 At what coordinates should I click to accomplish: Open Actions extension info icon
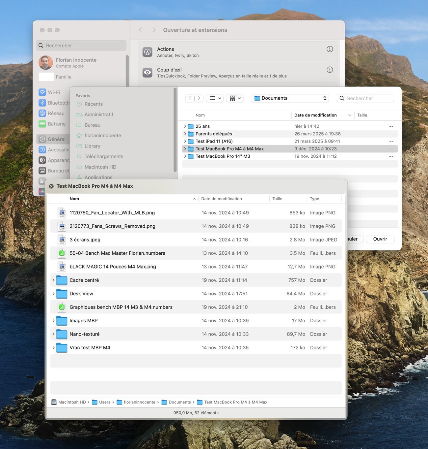click(330, 49)
